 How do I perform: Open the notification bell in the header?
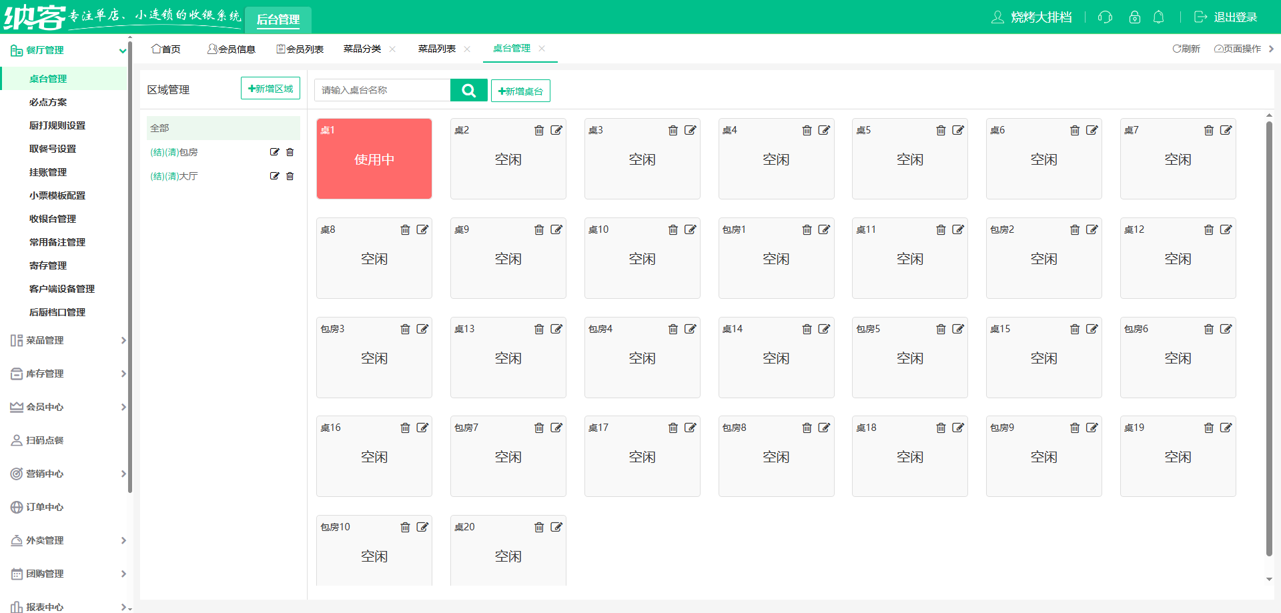click(x=1159, y=17)
